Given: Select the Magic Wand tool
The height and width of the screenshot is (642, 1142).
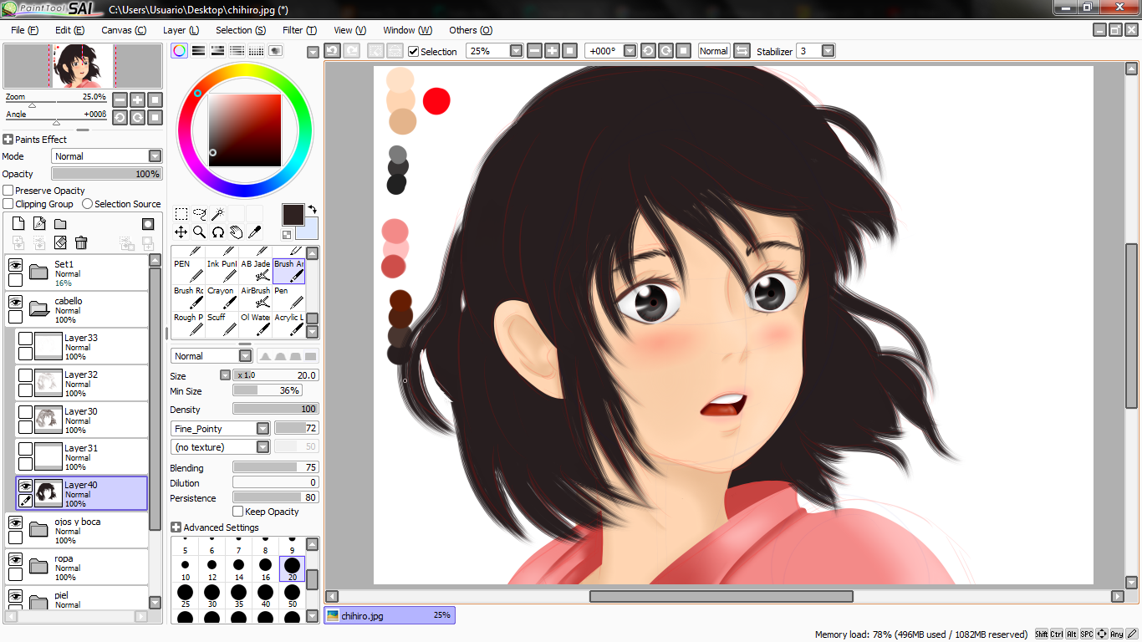Looking at the screenshot, I should click(217, 214).
